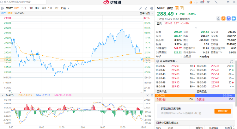Click the 获取美股深度行情 promo title
The width and height of the screenshot is (237, 129).
[x=171, y=109]
